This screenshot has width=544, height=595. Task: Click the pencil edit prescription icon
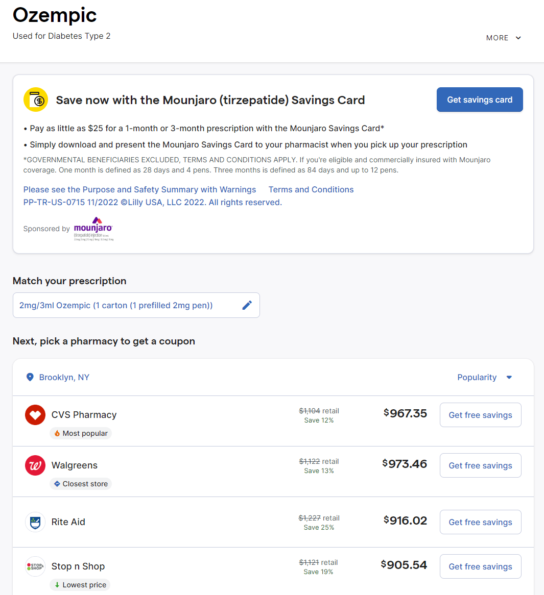point(247,305)
